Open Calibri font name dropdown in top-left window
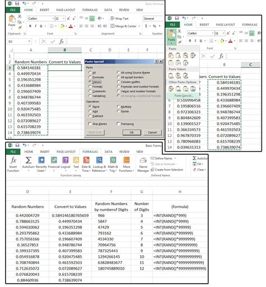The width and height of the screenshot is (266, 287). coord(53,19)
